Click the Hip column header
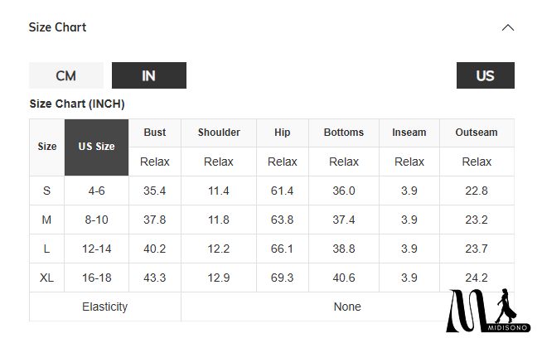 click(x=283, y=133)
